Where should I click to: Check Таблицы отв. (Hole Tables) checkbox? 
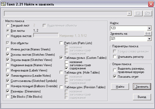pyautogui.click(x=61, y=72)
